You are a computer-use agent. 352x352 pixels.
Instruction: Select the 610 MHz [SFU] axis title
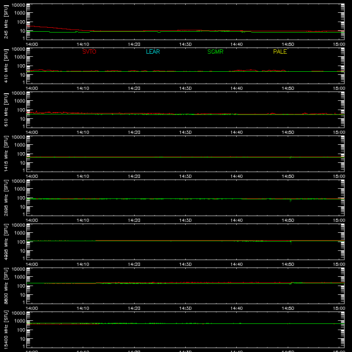coord(6,110)
